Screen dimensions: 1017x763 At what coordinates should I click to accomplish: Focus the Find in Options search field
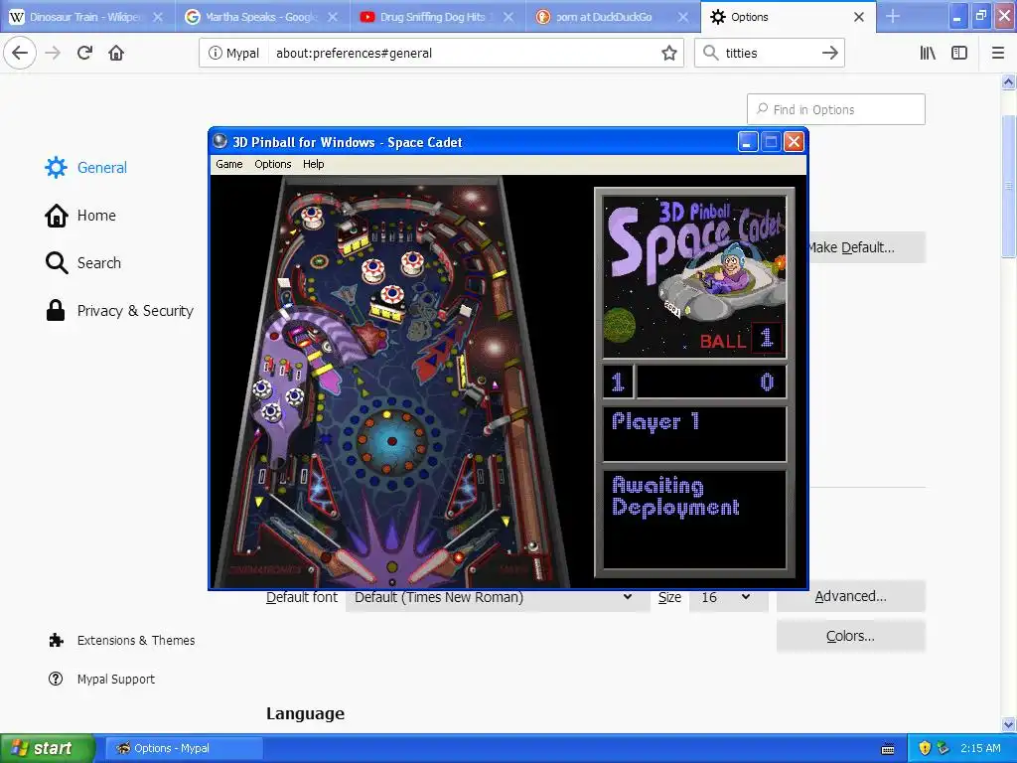tap(836, 109)
